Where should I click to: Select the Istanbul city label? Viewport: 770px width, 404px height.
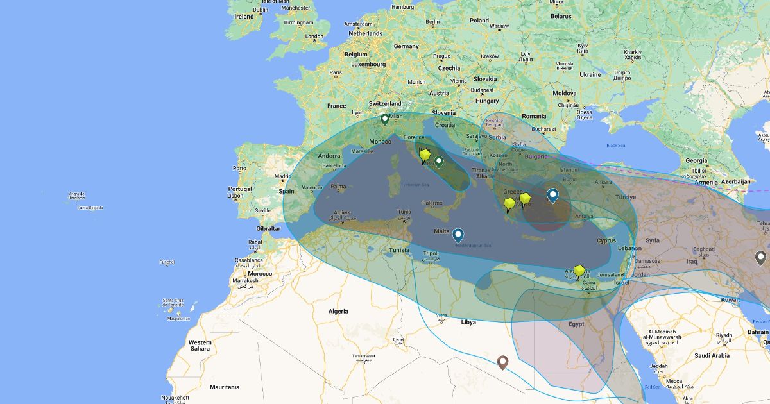pos(569,169)
